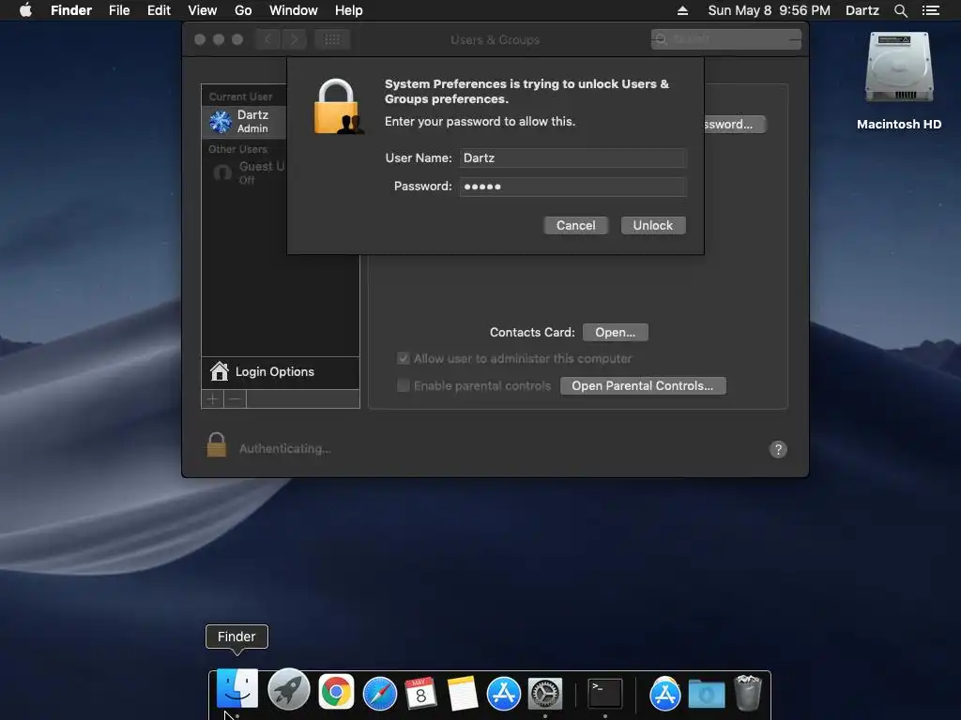Open Notification Center list icon
The width and height of the screenshot is (961, 720).
[x=930, y=10]
